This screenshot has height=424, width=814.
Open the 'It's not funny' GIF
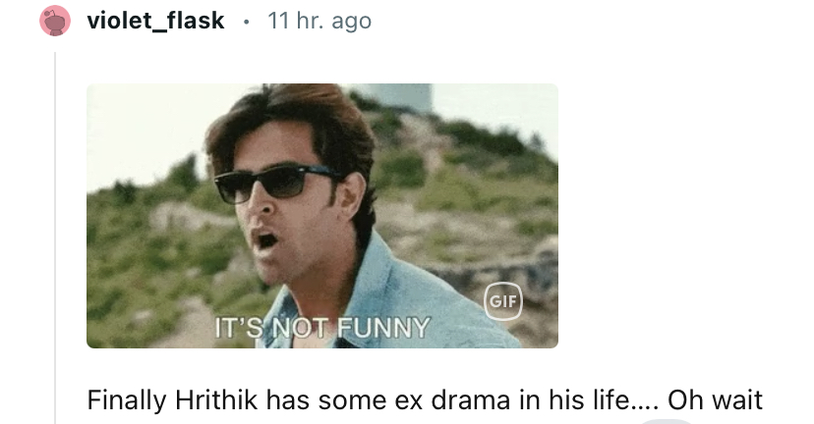(322, 216)
